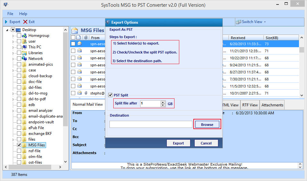Click the Homegroup icon in folder tree
This screenshot has width=307, height=181.
(x=24, y=36)
